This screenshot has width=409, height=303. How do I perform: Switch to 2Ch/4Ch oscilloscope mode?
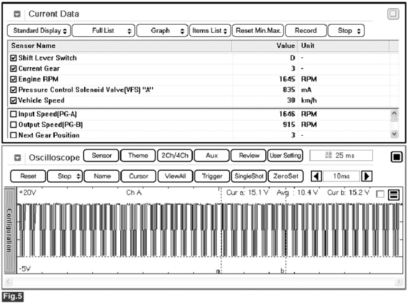(175, 155)
